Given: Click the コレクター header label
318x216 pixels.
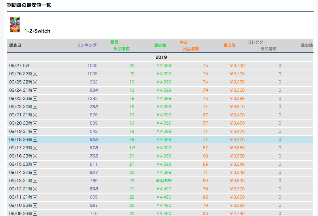Looking at the screenshot, I should click(257, 42).
